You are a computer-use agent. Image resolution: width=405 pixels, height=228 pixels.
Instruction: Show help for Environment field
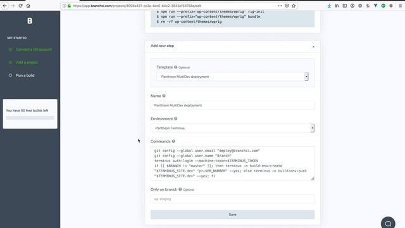[x=176, y=118]
